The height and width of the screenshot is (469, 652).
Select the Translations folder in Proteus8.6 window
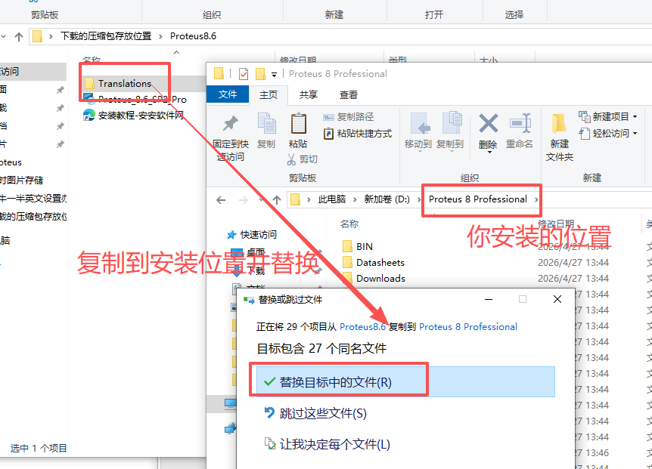click(x=124, y=83)
